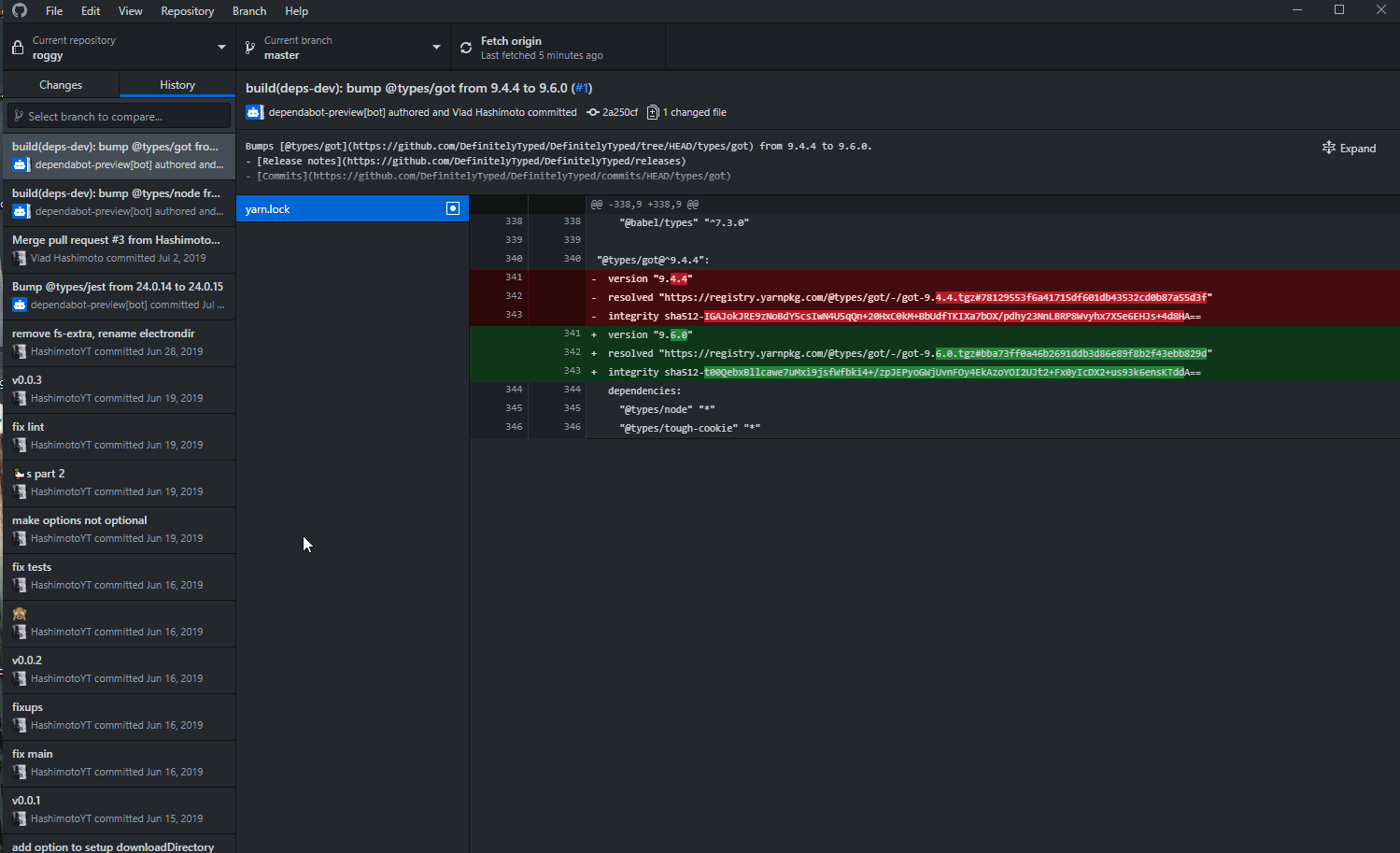1400x853 pixels.
Task: Focus the Select branch to compare field
Action: pos(119,116)
